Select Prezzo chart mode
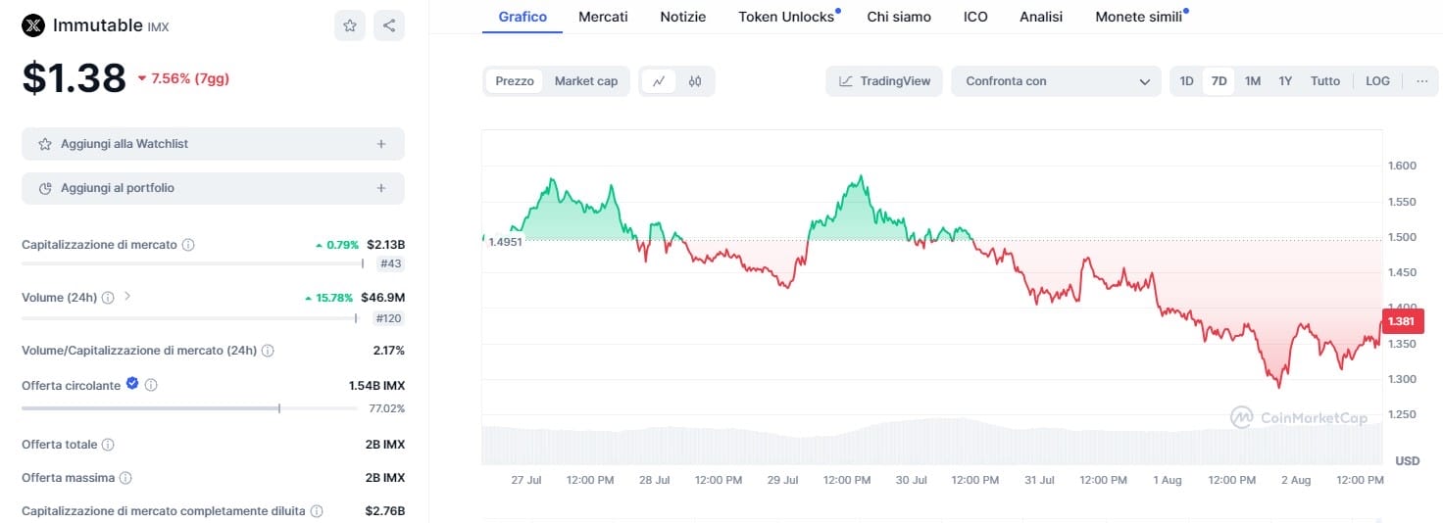Screen dimensions: 1443x523 (x=515, y=81)
